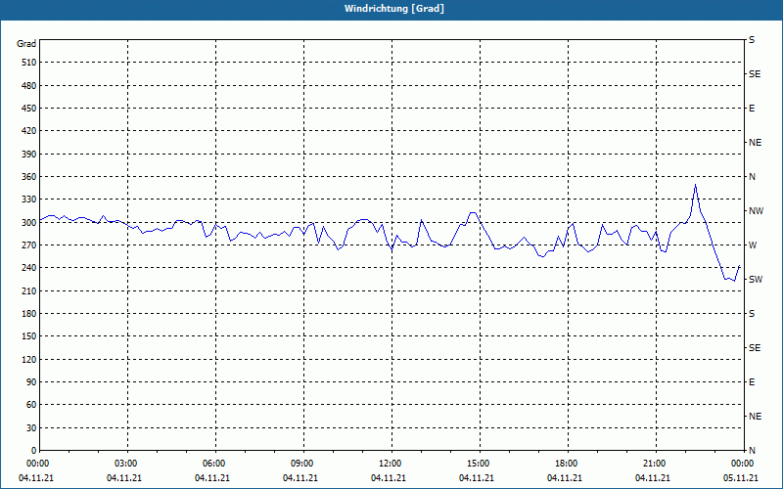Select the 30 y-axis value
Image resolution: width=783 pixels, height=489 pixels.
point(31,427)
